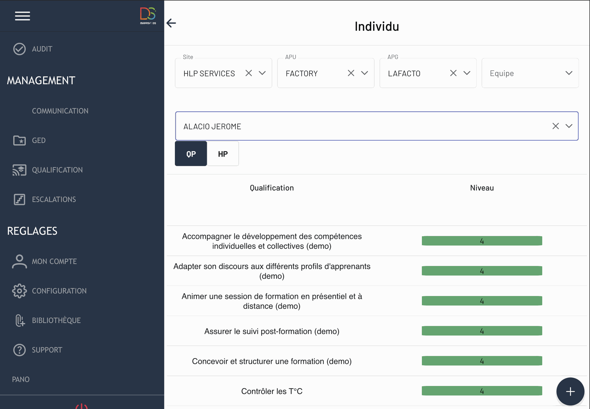Click the Audit checkmark icon
590x409 pixels.
(x=19, y=49)
